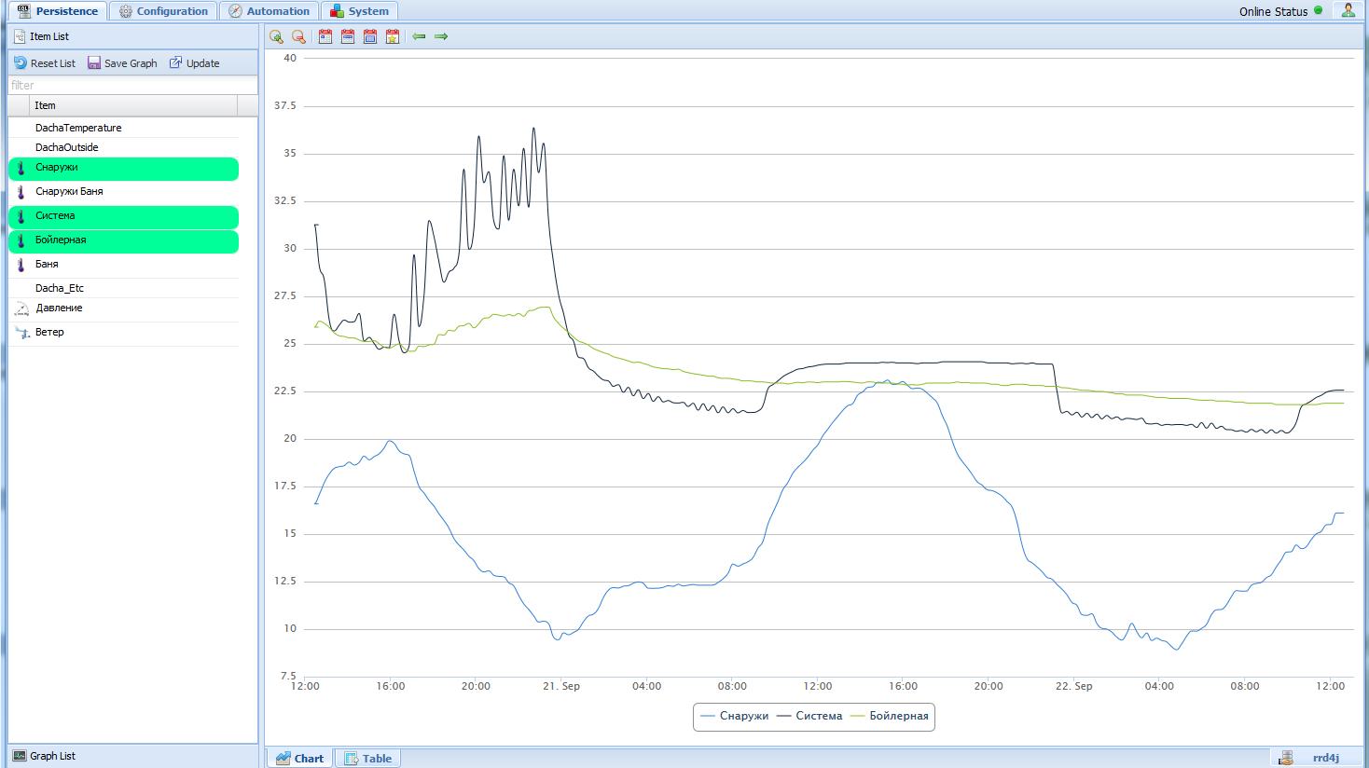Click the thermometer icon beside Снаружи Баня
Viewport: 1369px width, 768px height.
[21, 192]
